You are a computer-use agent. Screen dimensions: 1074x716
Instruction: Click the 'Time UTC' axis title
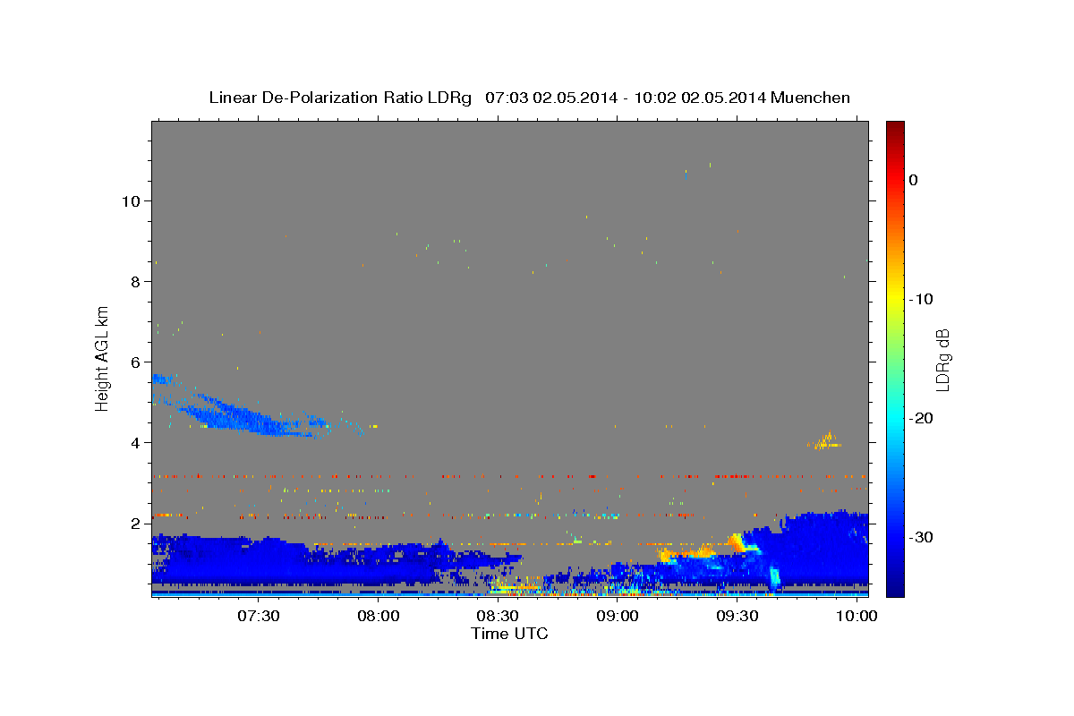click(509, 634)
